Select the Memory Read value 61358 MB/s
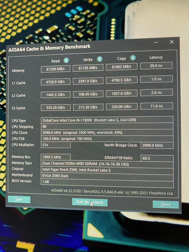 [56, 69]
